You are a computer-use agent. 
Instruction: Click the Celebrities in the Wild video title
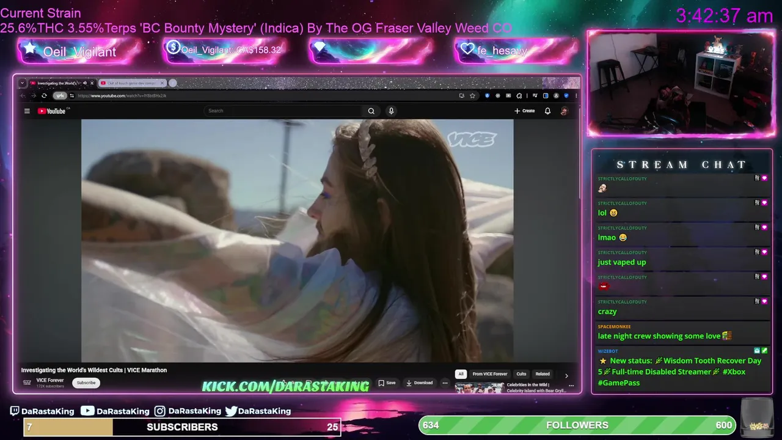(536, 387)
